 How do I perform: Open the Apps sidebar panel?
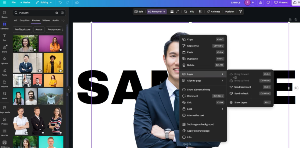pos(4,95)
